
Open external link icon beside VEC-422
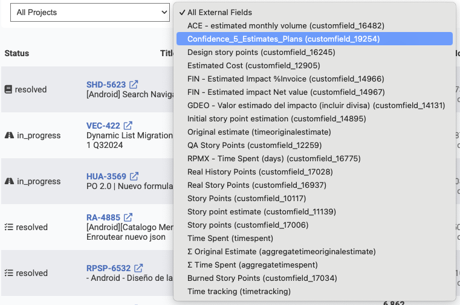point(128,126)
